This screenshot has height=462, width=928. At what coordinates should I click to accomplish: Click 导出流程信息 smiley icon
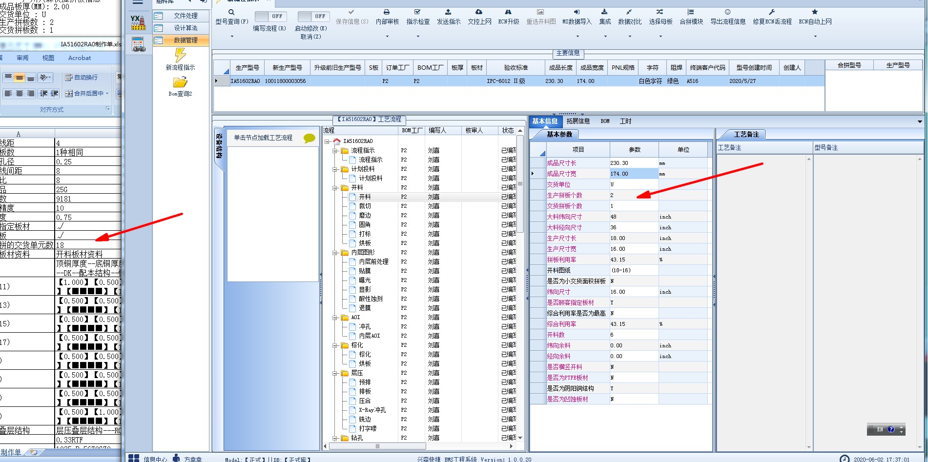pos(727,12)
